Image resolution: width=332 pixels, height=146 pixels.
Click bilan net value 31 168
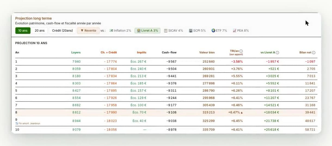pyautogui.click(x=310, y=105)
